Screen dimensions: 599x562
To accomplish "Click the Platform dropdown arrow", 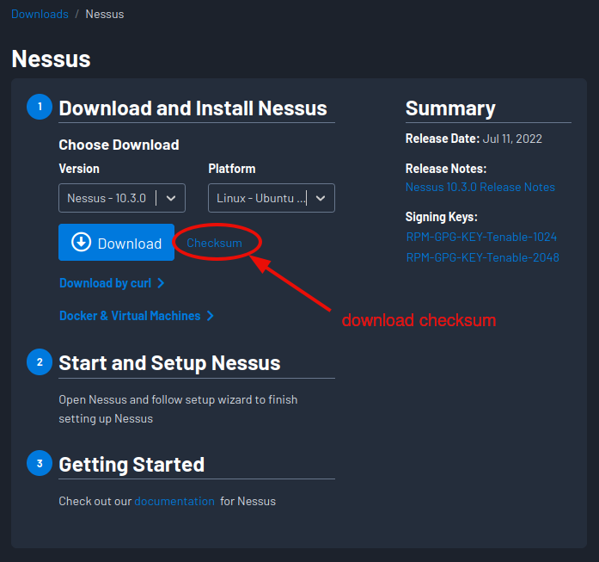I will click(321, 198).
